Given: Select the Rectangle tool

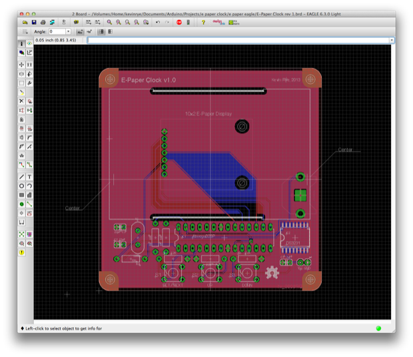Looking at the screenshot, I should [21, 196].
